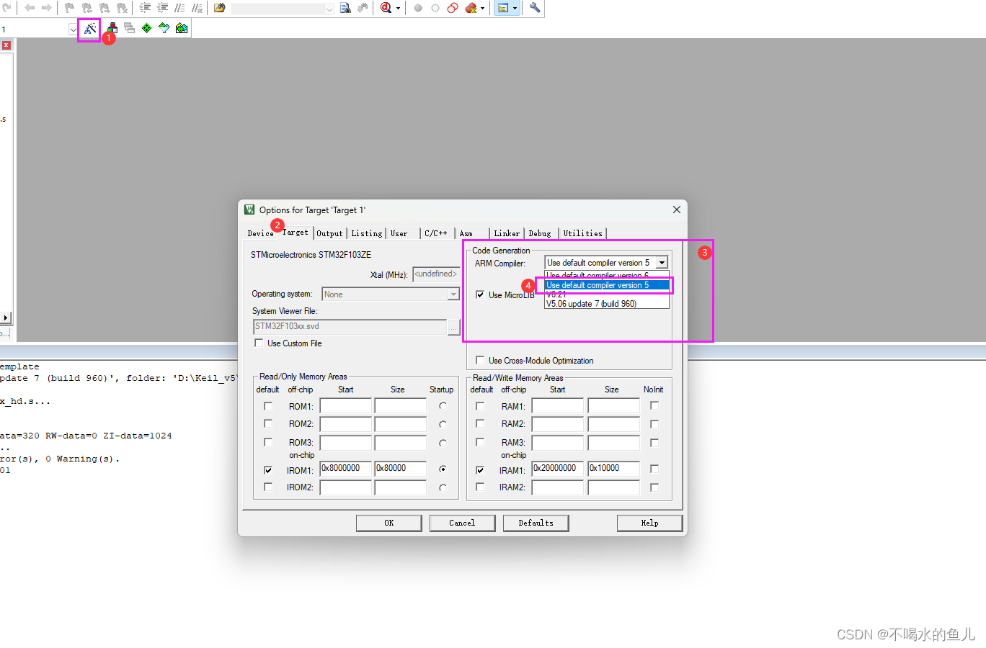Go to previous bookmark icon
This screenshot has height=648, width=986.
point(87,8)
